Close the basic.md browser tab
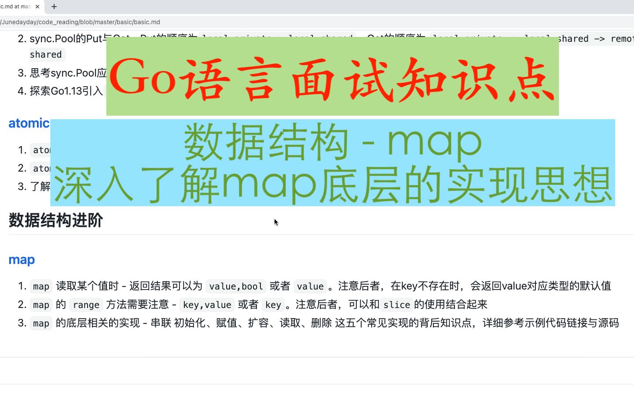The height and width of the screenshot is (396, 634). 37,7
